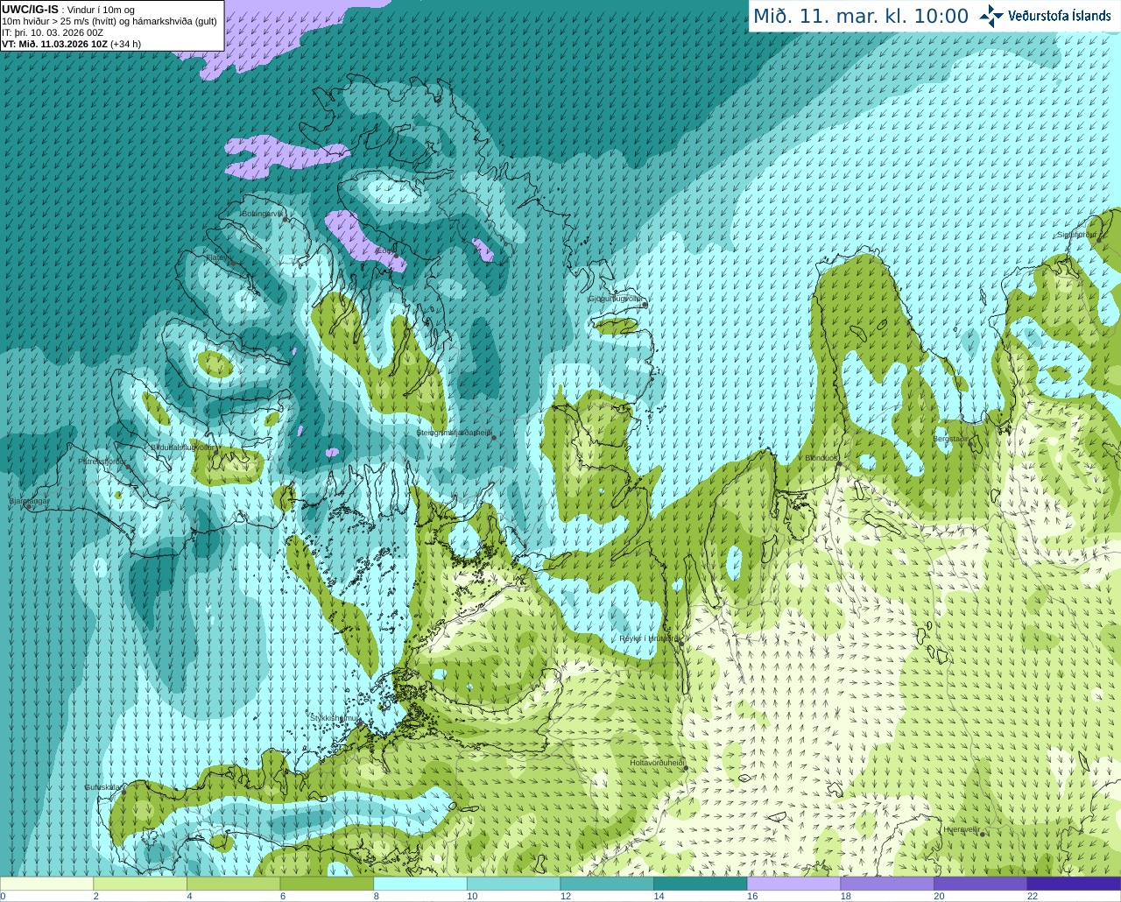
Task: Click the 16–18 m/s lavender legend swatch
Action: click(793, 884)
